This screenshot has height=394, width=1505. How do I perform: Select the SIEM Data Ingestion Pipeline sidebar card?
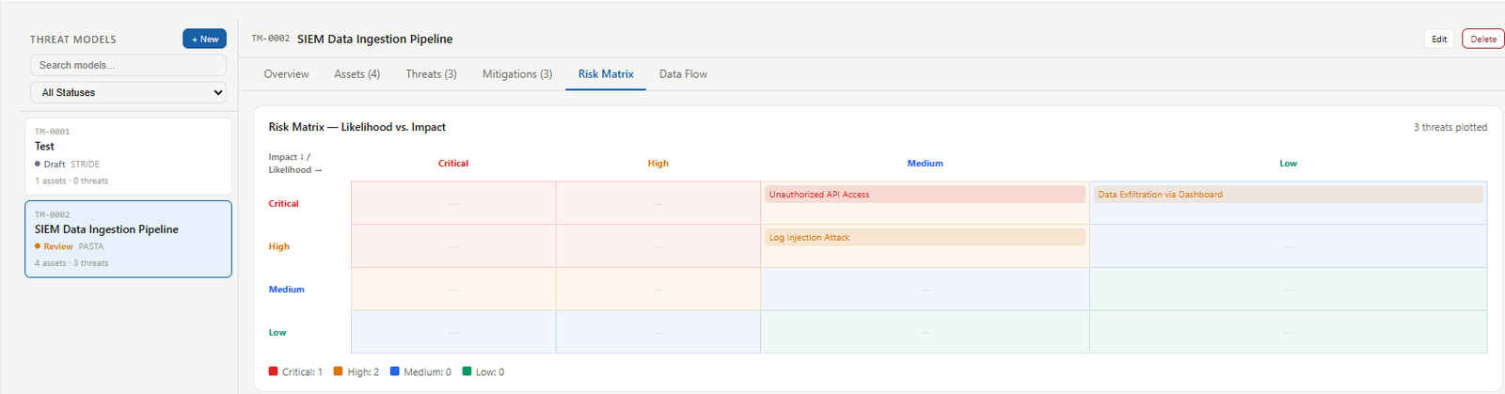click(x=128, y=239)
